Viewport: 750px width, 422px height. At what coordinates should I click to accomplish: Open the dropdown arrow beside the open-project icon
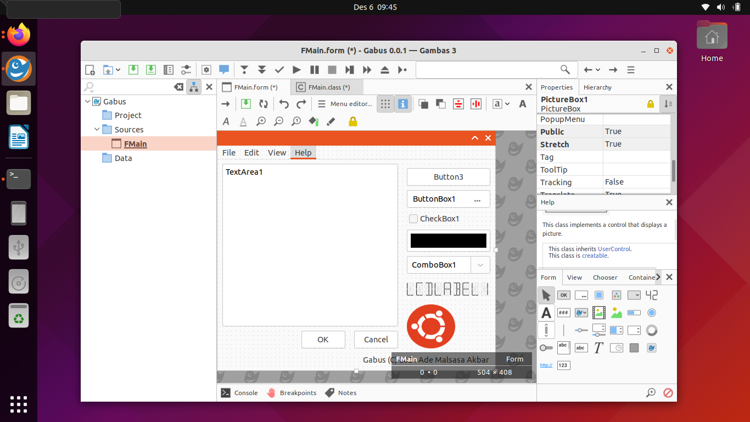pos(118,70)
